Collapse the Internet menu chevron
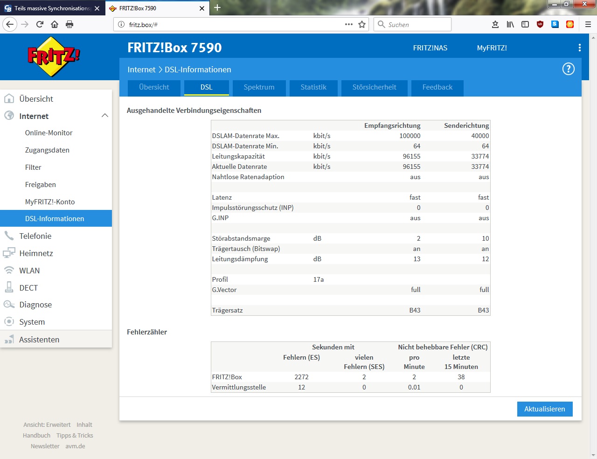Image resolution: width=597 pixels, height=459 pixels. click(x=105, y=116)
